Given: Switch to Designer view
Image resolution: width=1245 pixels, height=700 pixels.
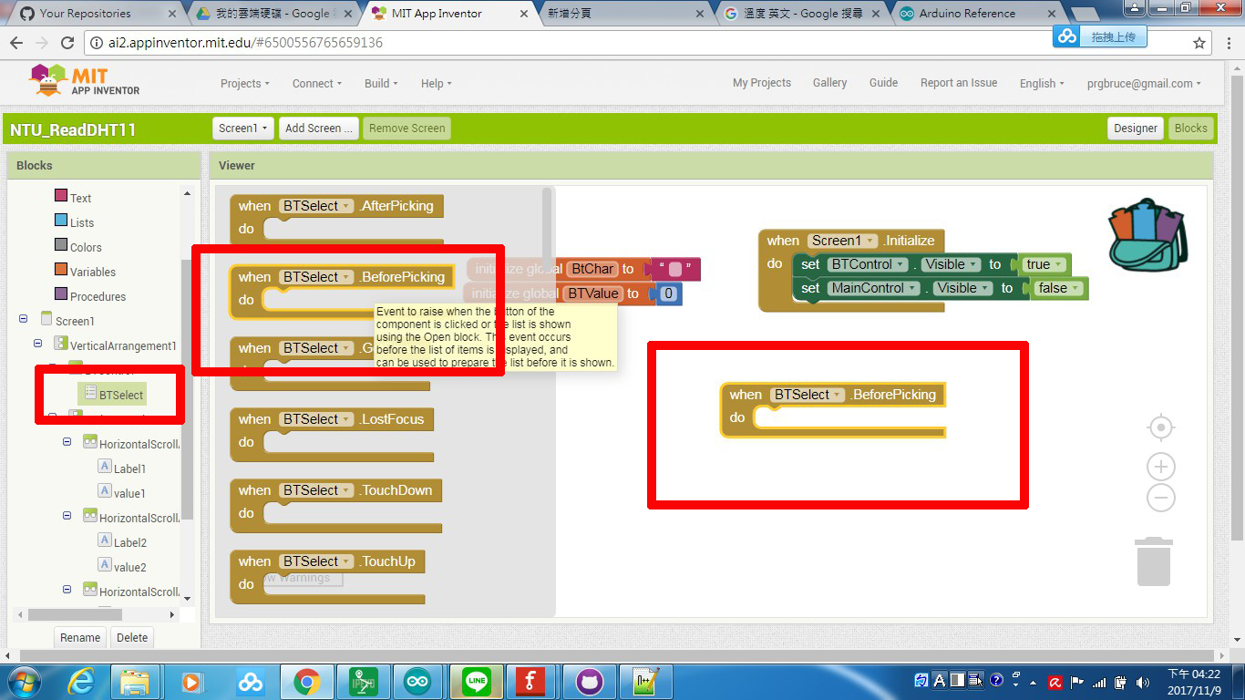Looking at the screenshot, I should [x=1135, y=129].
